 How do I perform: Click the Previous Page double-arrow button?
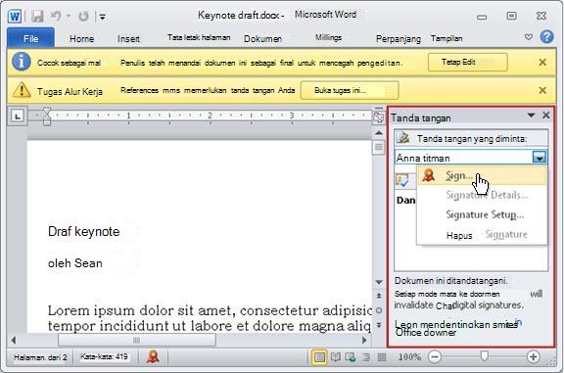[379, 296]
